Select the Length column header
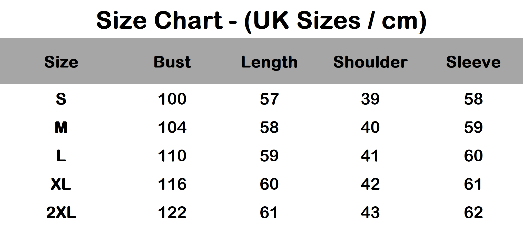Image resolution: width=523 pixels, height=226 pixels. click(x=269, y=62)
